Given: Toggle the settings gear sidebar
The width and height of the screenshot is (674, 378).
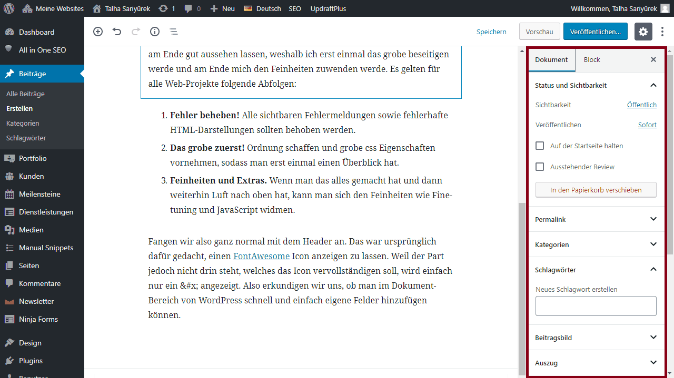Looking at the screenshot, I should 643,32.
